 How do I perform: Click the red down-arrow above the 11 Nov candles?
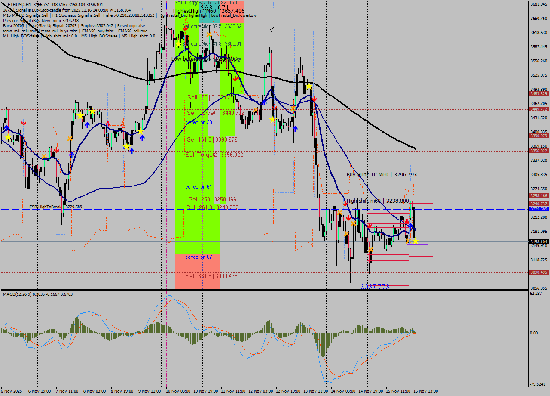235,79
